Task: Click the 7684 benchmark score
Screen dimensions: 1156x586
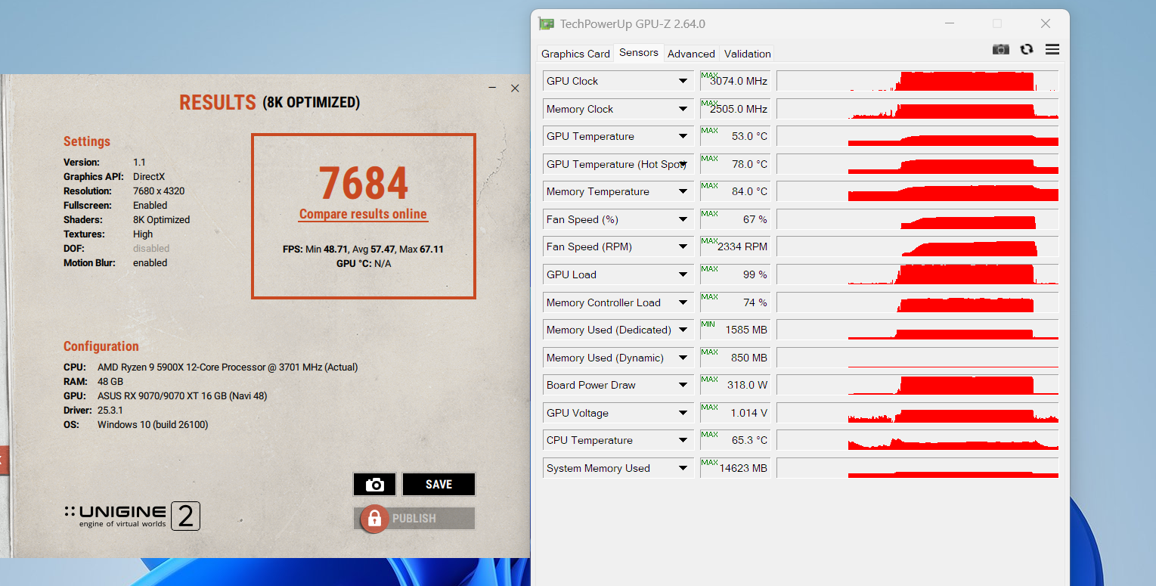Action: coord(363,182)
